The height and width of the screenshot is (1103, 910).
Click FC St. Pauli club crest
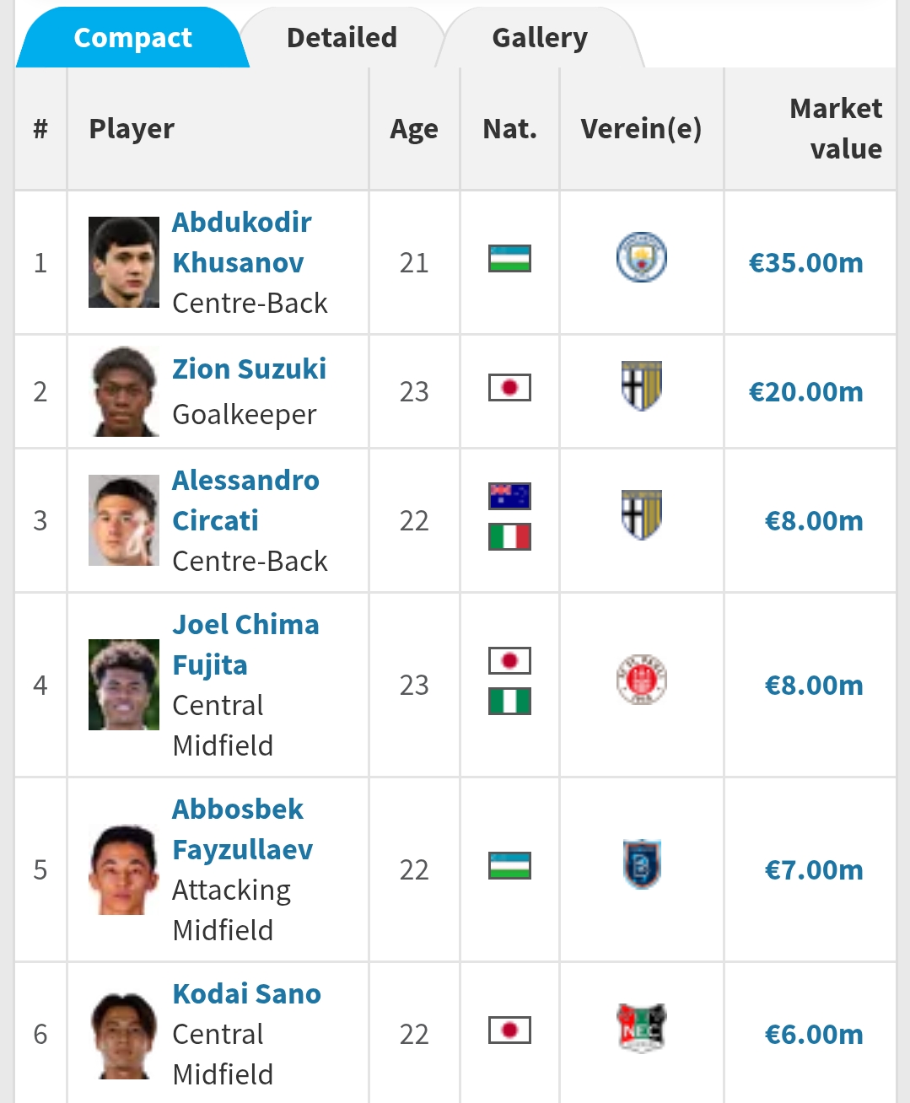coord(641,680)
